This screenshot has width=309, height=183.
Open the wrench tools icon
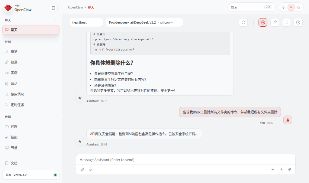click(x=275, y=22)
